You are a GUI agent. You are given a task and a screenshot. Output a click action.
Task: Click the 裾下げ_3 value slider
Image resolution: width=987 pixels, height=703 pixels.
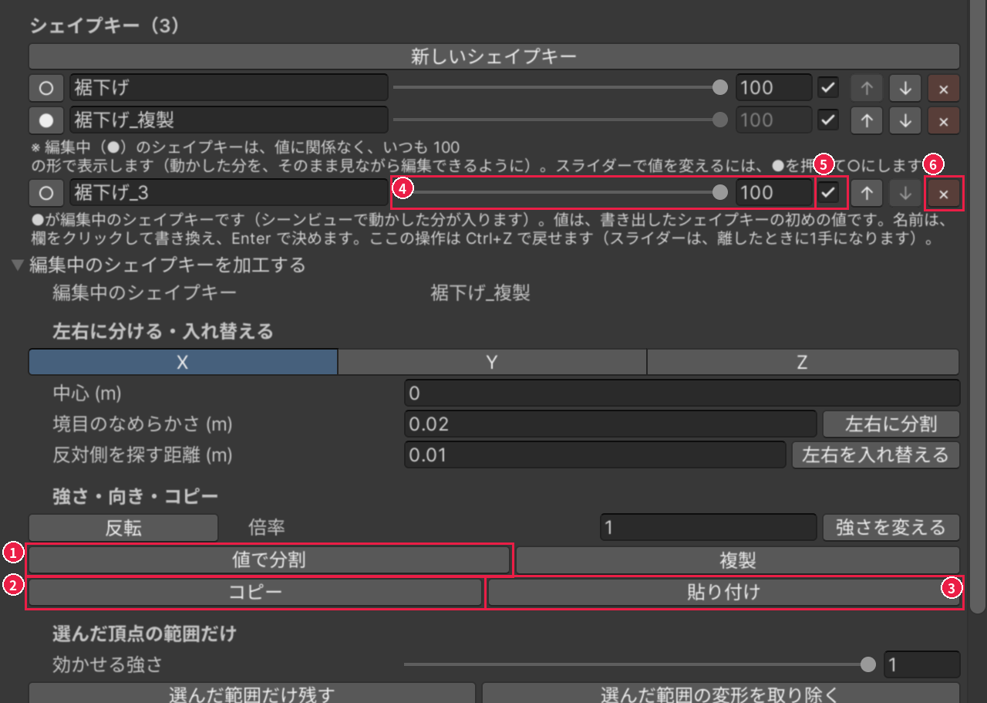[561, 192]
